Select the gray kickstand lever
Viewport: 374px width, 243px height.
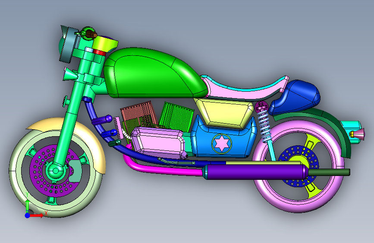[x=176, y=162]
